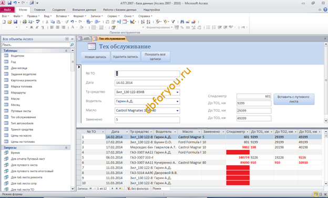This screenshot has width=328, height=198.
Task: Click the Новая запись button
Action: [95, 57]
